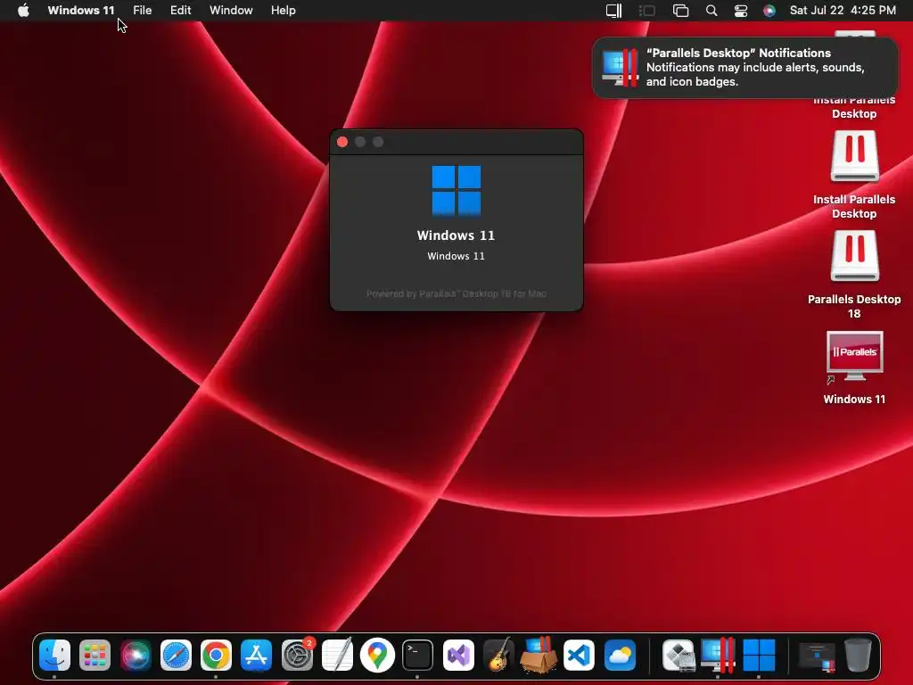Restore the minimized window thumbnail in Dock

(818, 656)
